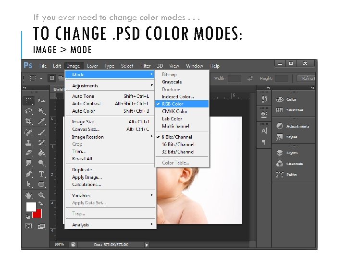Select the Type tool

(x=41, y=174)
